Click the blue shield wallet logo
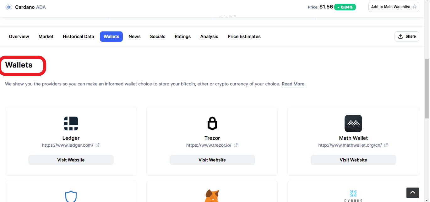 [71, 196]
